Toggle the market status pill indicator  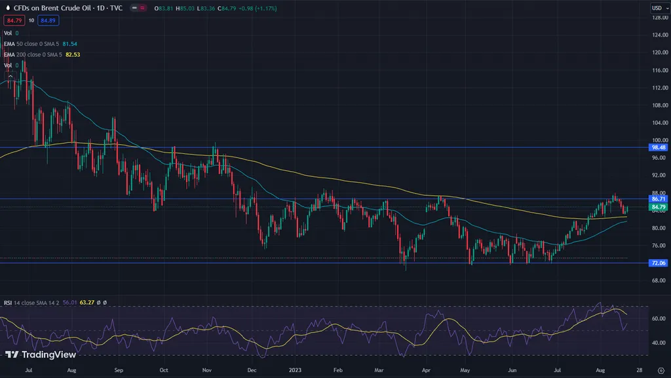click(139, 7)
